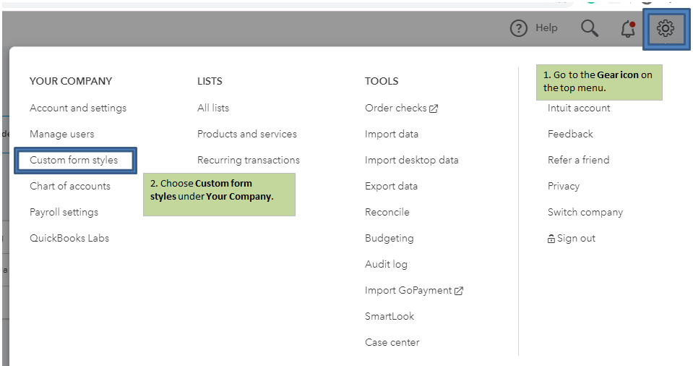Go to Payroll settings
Screen dimensions: 693x366
click(x=64, y=212)
